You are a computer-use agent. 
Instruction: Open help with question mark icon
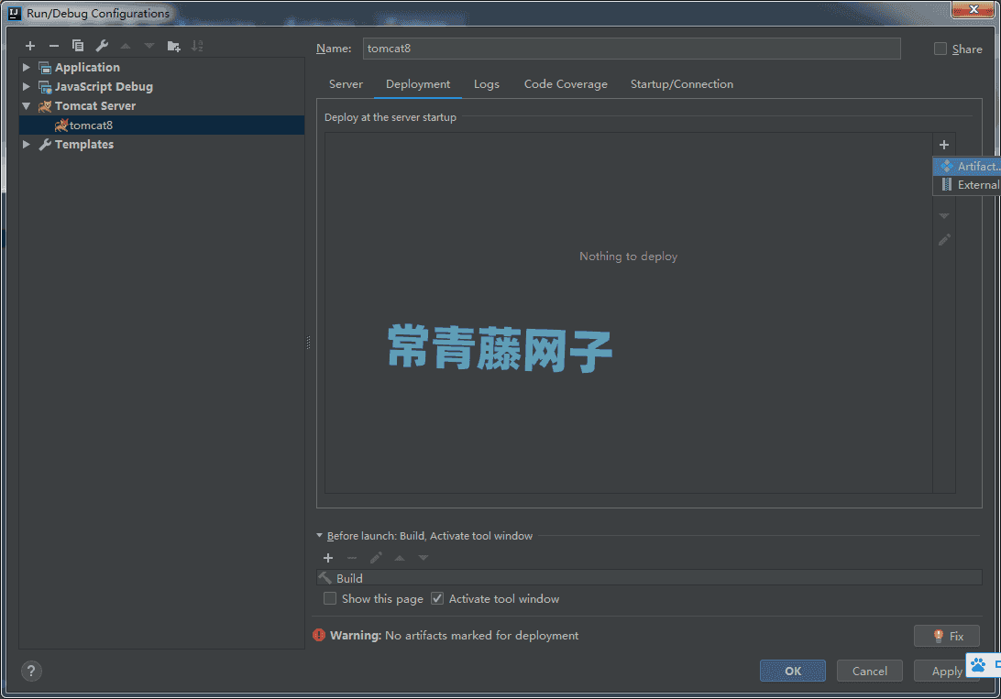31,671
